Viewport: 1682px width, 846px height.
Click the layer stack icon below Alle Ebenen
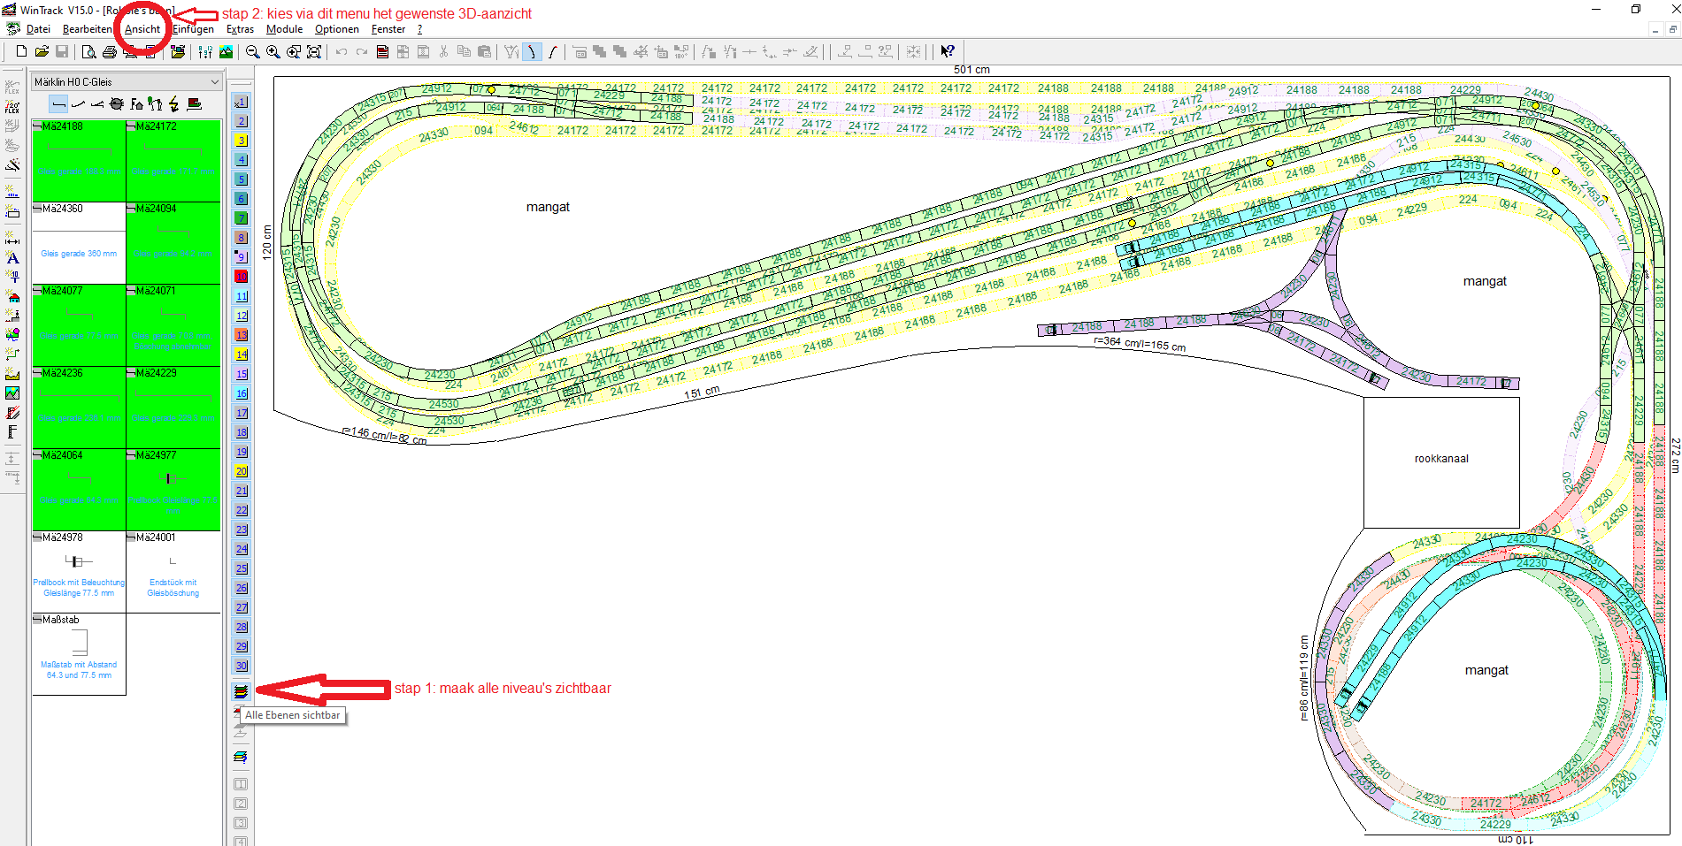[241, 758]
